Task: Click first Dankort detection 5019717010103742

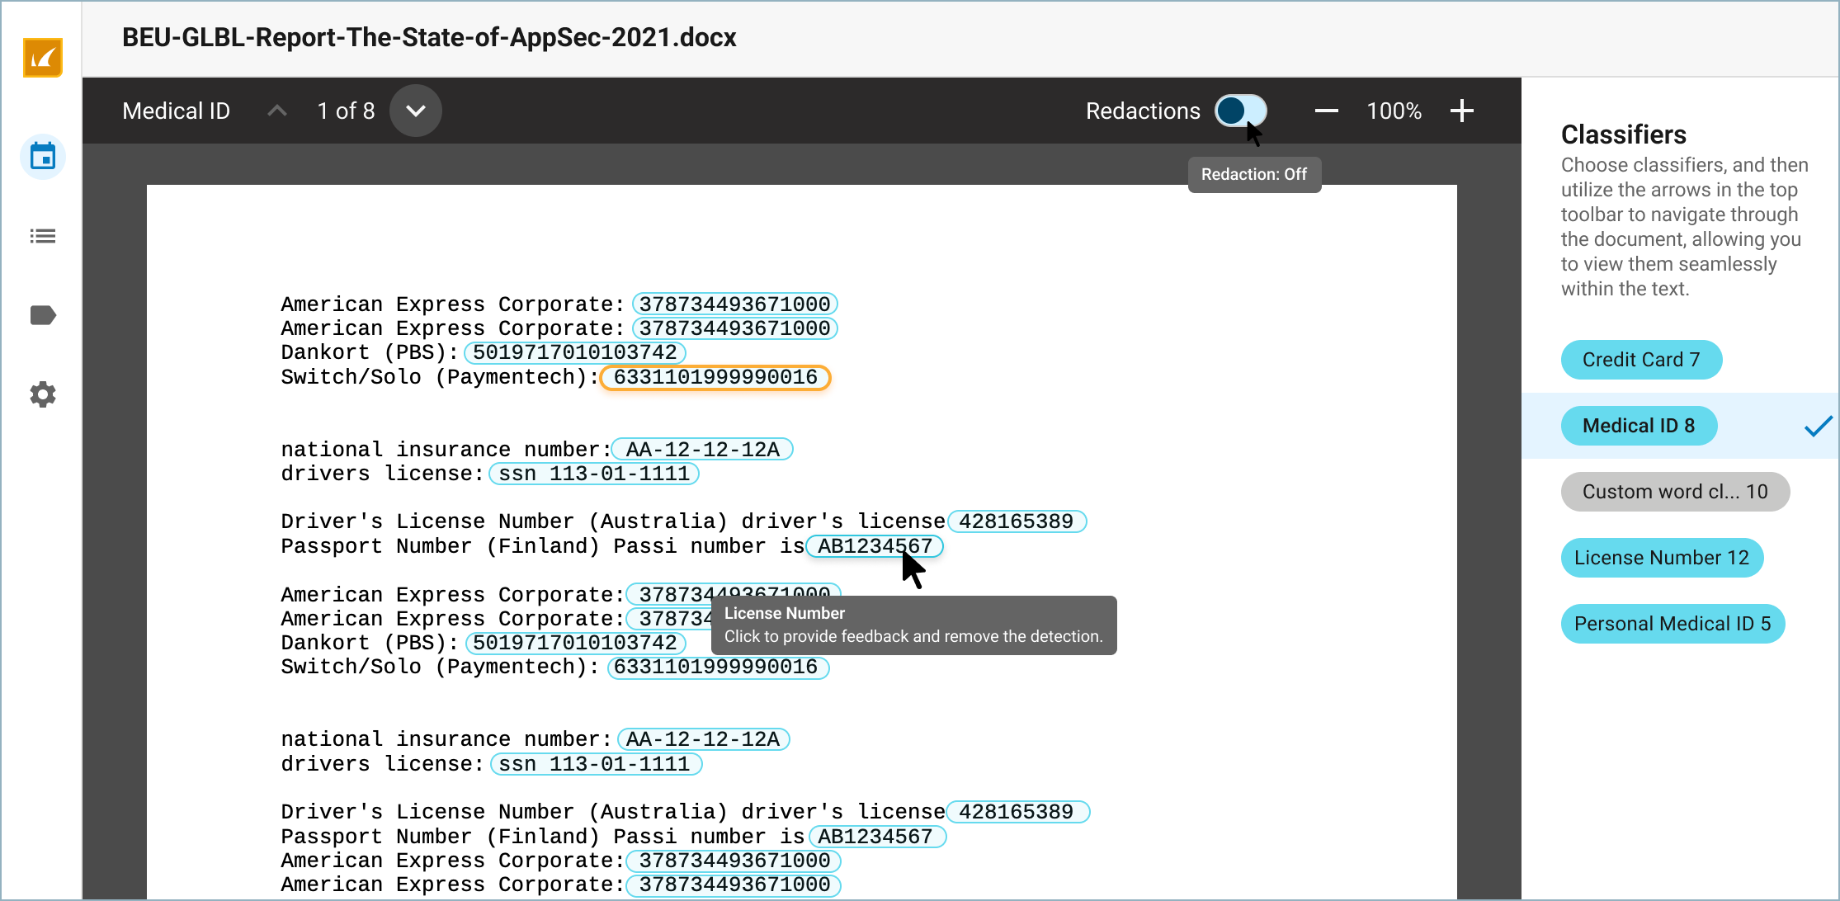Action: [x=575, y=352]
